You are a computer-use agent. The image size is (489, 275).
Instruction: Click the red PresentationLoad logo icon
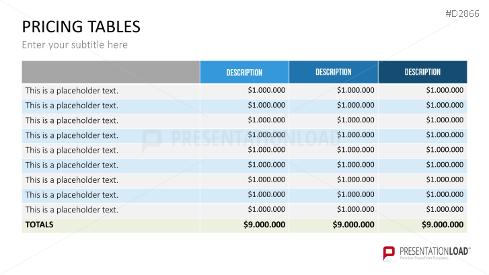[x=389, y=253]
